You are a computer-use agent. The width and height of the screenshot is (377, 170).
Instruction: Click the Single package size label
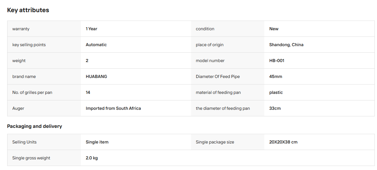pyautogui.click(x=215, y=142)
